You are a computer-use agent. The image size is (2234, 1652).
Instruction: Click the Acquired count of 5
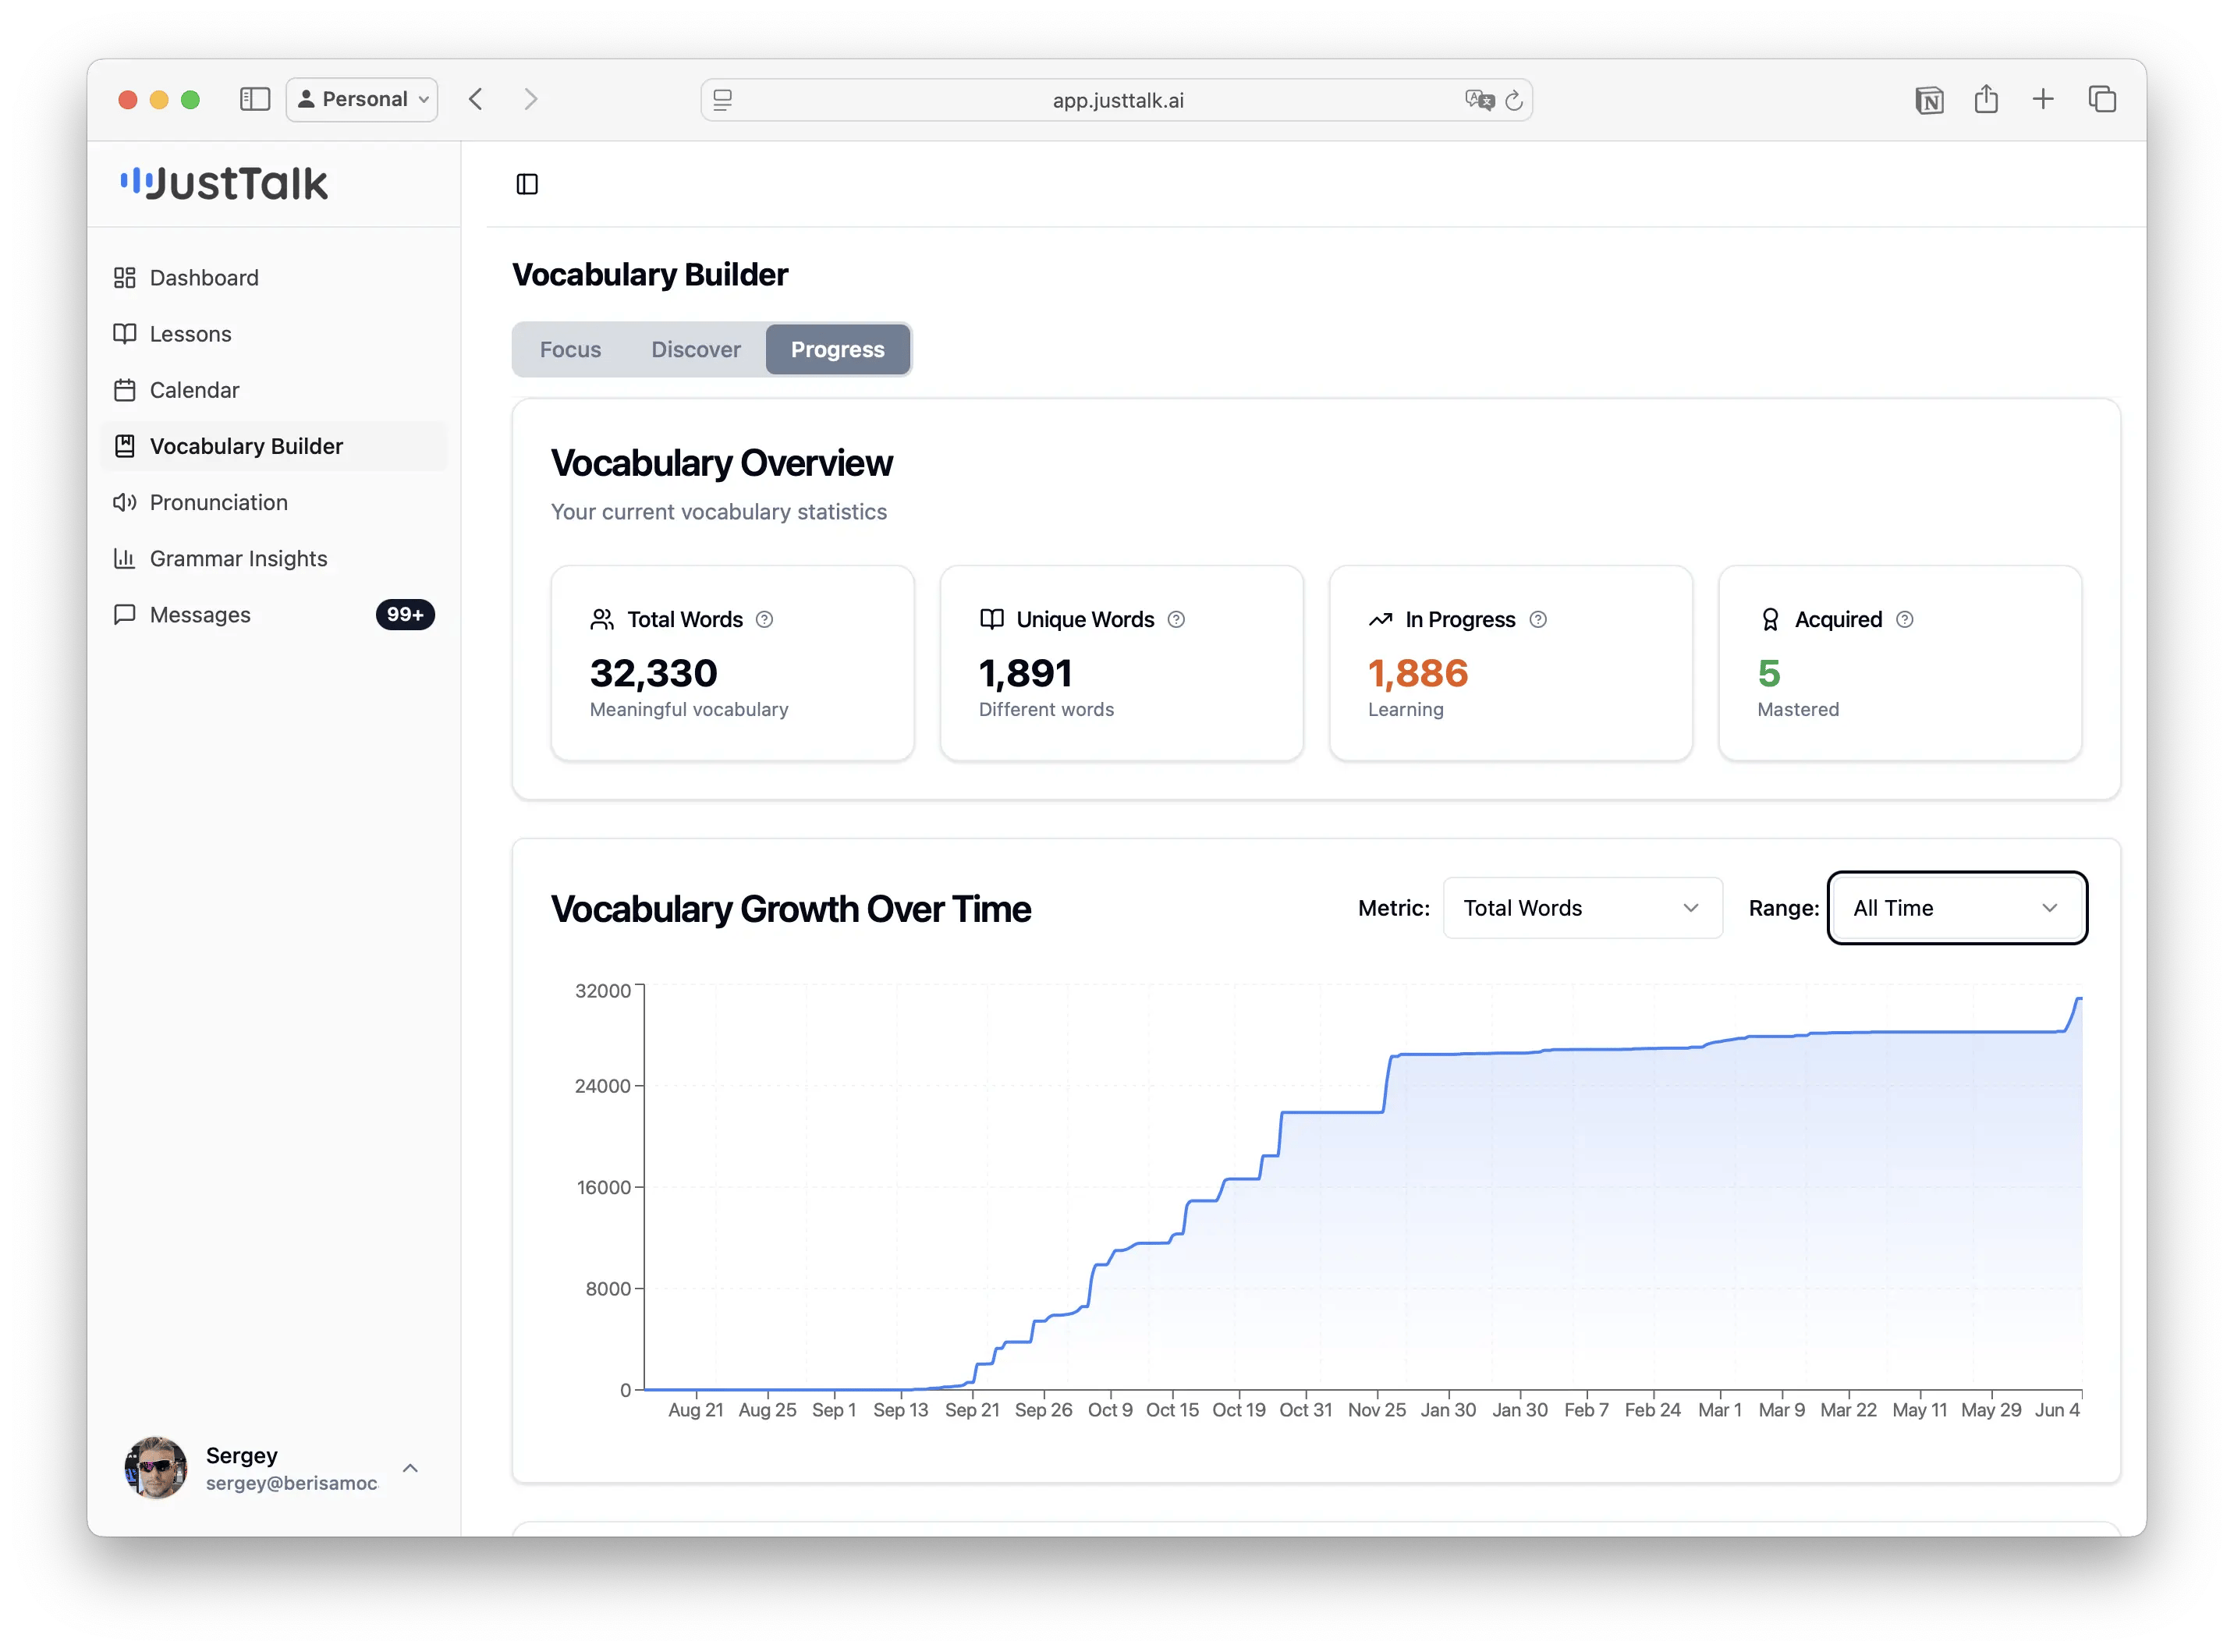[1769, 673]
